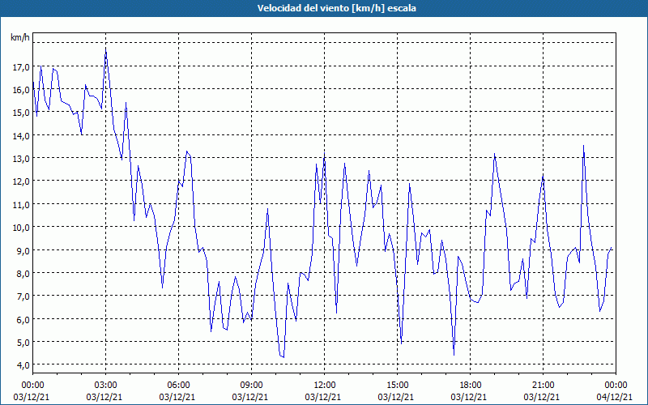The width and height of the screenshot is (648, 405).
Task: Select the 6,0 y-axis value
Action: (23, 319)
